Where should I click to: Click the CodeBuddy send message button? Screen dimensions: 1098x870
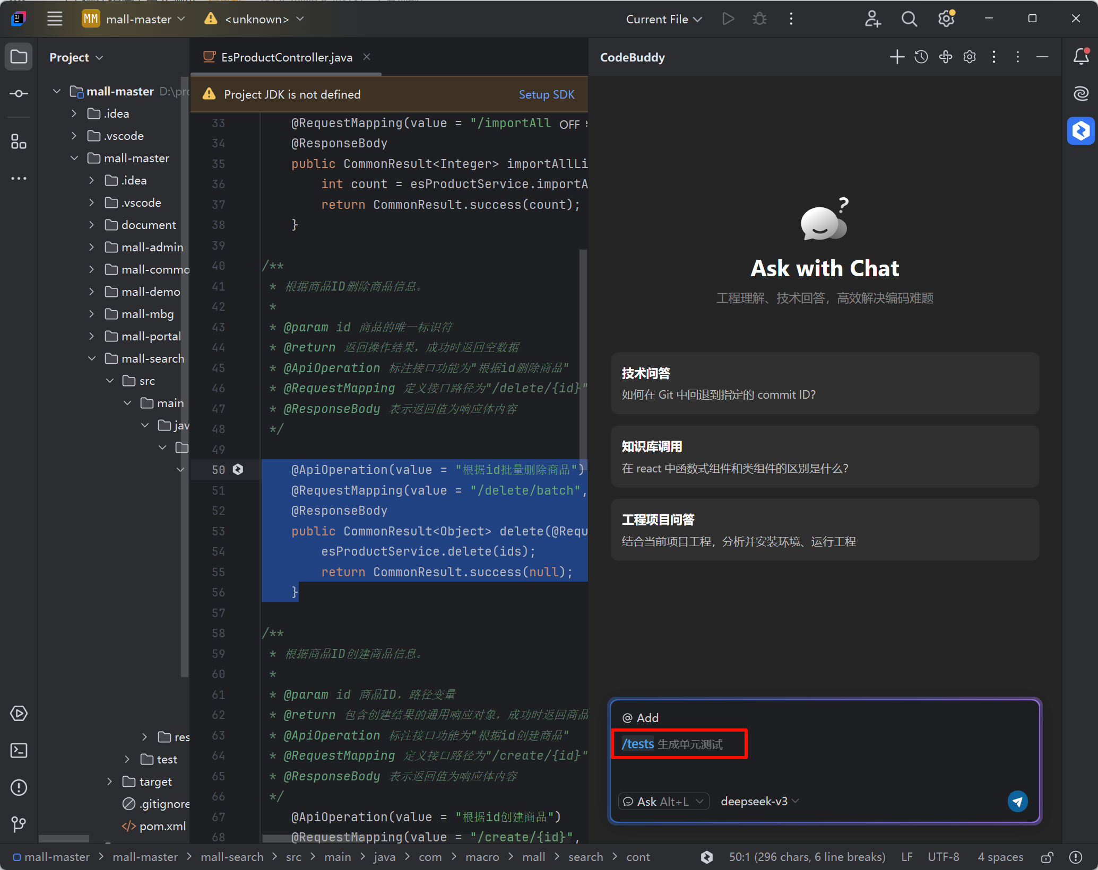pos(1017,801)
